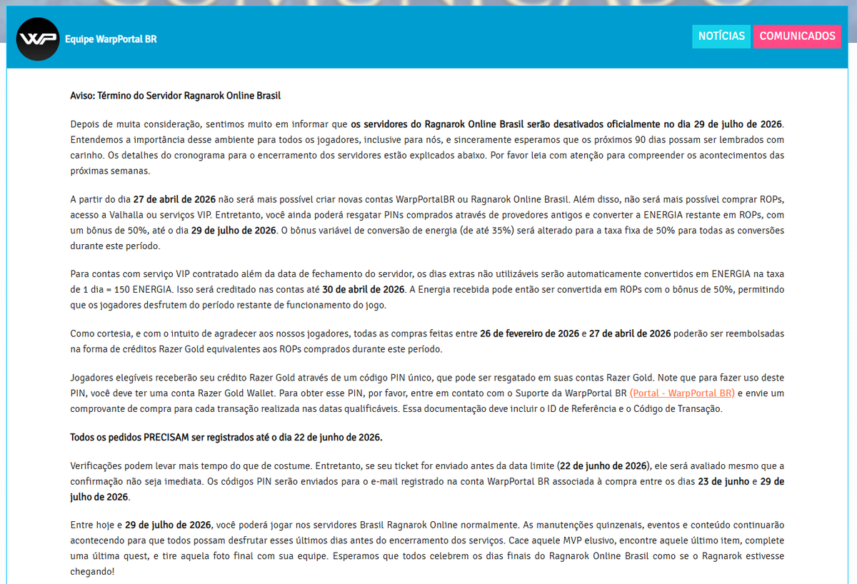Click the paragraph starting 'Jogadores elegíveis receberão'

[x=427, y=393]
